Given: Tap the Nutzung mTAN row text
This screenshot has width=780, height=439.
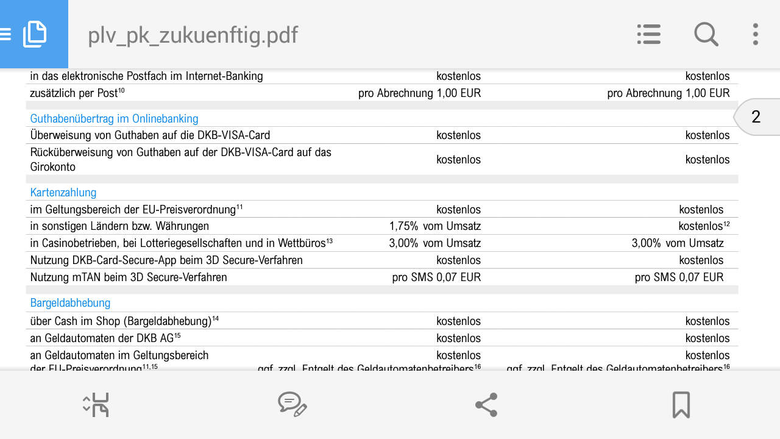Looking at the screenshot, I should coord(129,277).
